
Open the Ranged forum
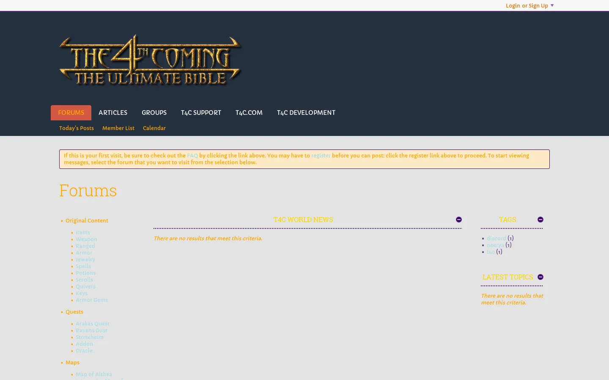click(85, 246)
